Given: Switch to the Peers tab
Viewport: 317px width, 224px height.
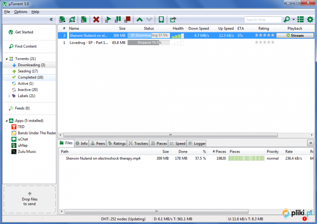Looking at the screenshot, I should pos(98,144).
